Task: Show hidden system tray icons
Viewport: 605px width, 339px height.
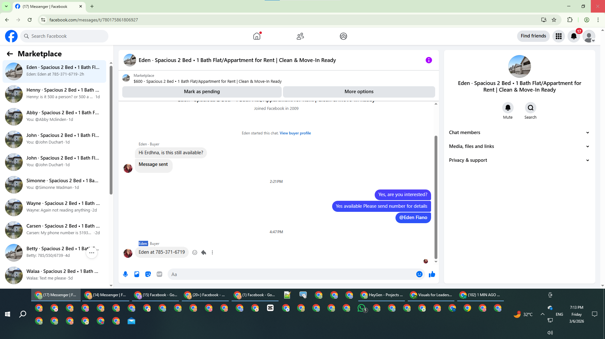Action: 543,314
